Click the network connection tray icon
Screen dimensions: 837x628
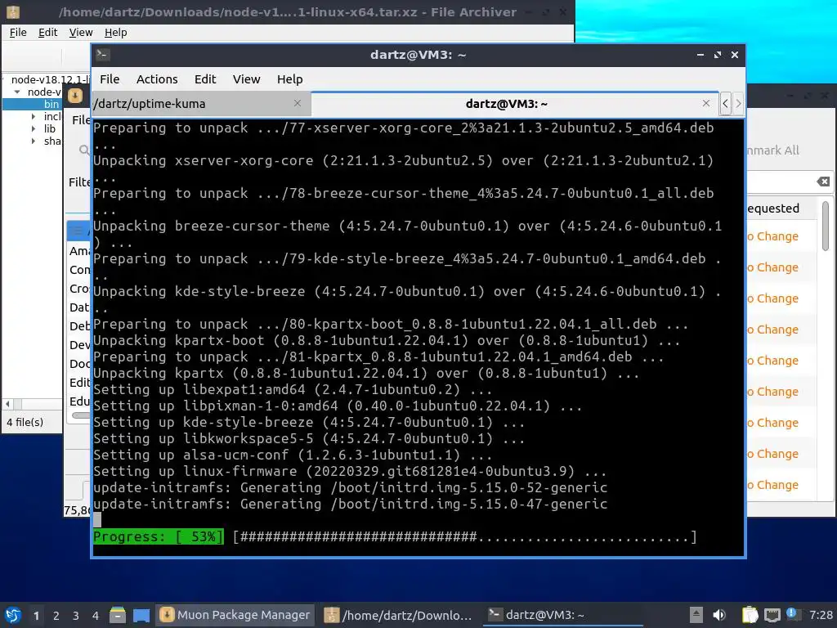click(x=772, y=615)
